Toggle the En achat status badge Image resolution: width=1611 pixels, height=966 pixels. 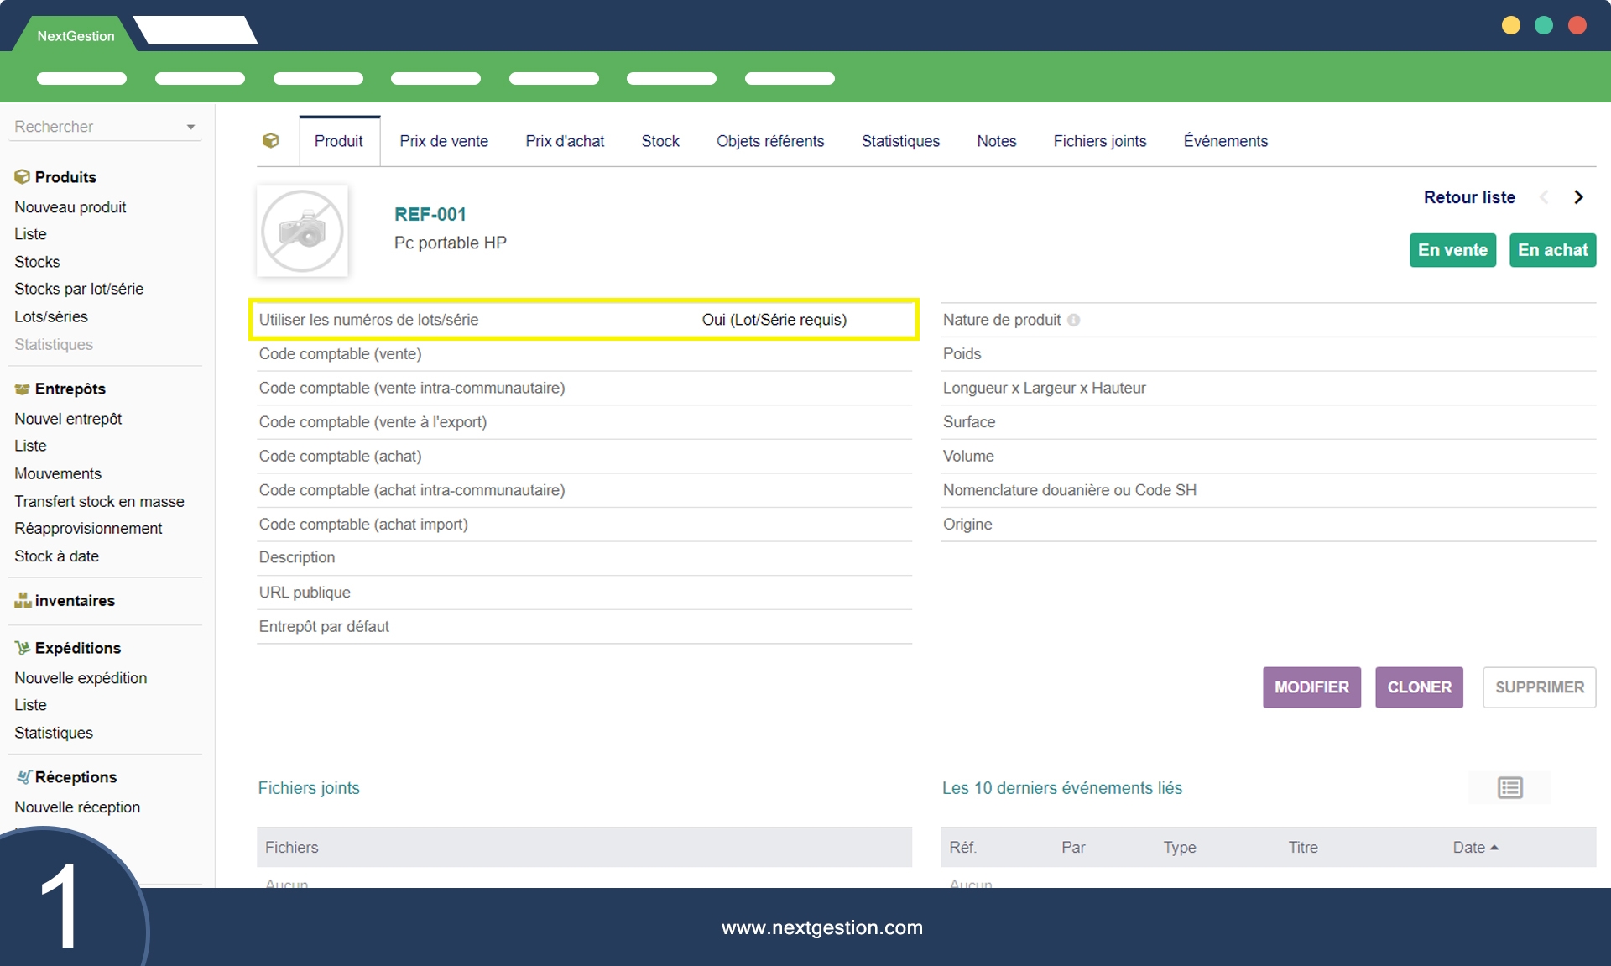(1552, 250)
